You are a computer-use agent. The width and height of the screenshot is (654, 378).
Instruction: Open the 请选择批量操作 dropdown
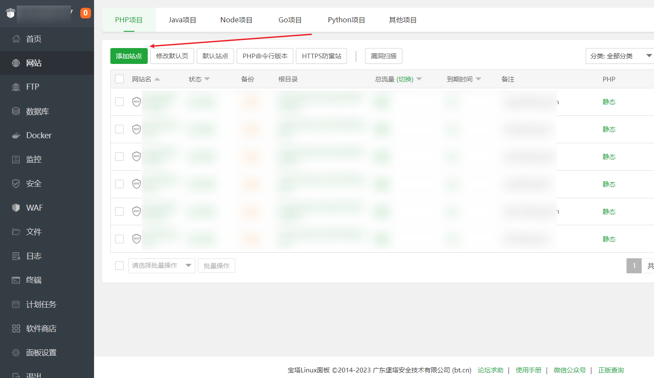click(162, 266)
